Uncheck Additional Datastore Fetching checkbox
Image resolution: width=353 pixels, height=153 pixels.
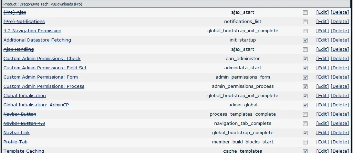305,40
